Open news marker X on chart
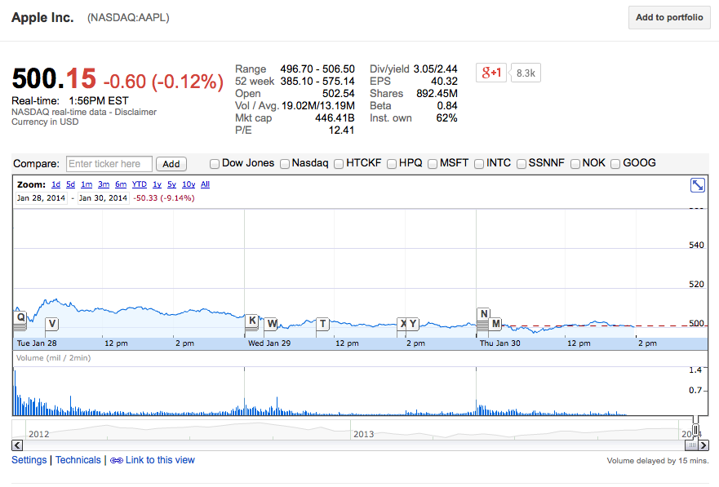The image size is (719, 487). point(402,324)
